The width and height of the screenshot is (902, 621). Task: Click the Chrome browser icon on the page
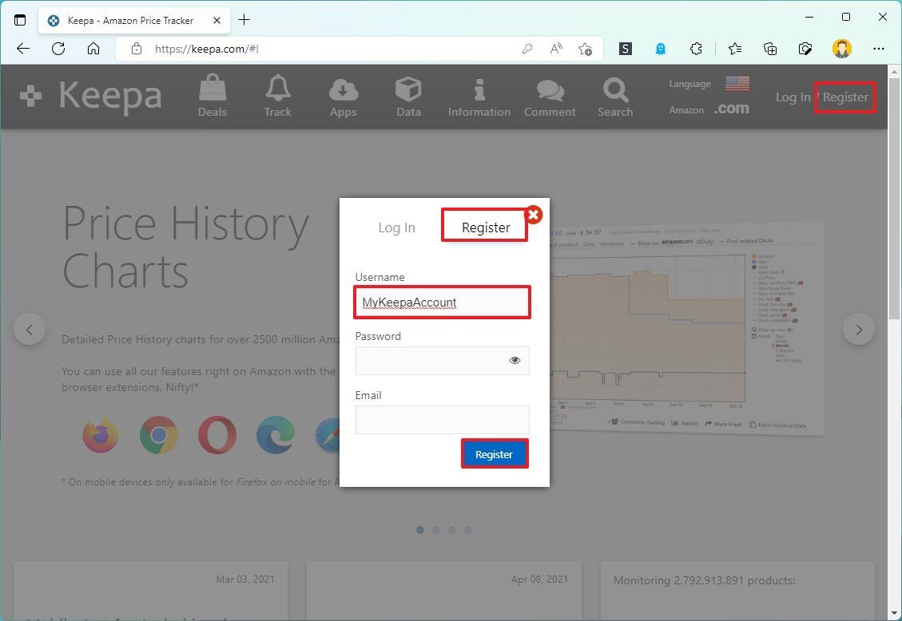[158, 435]
